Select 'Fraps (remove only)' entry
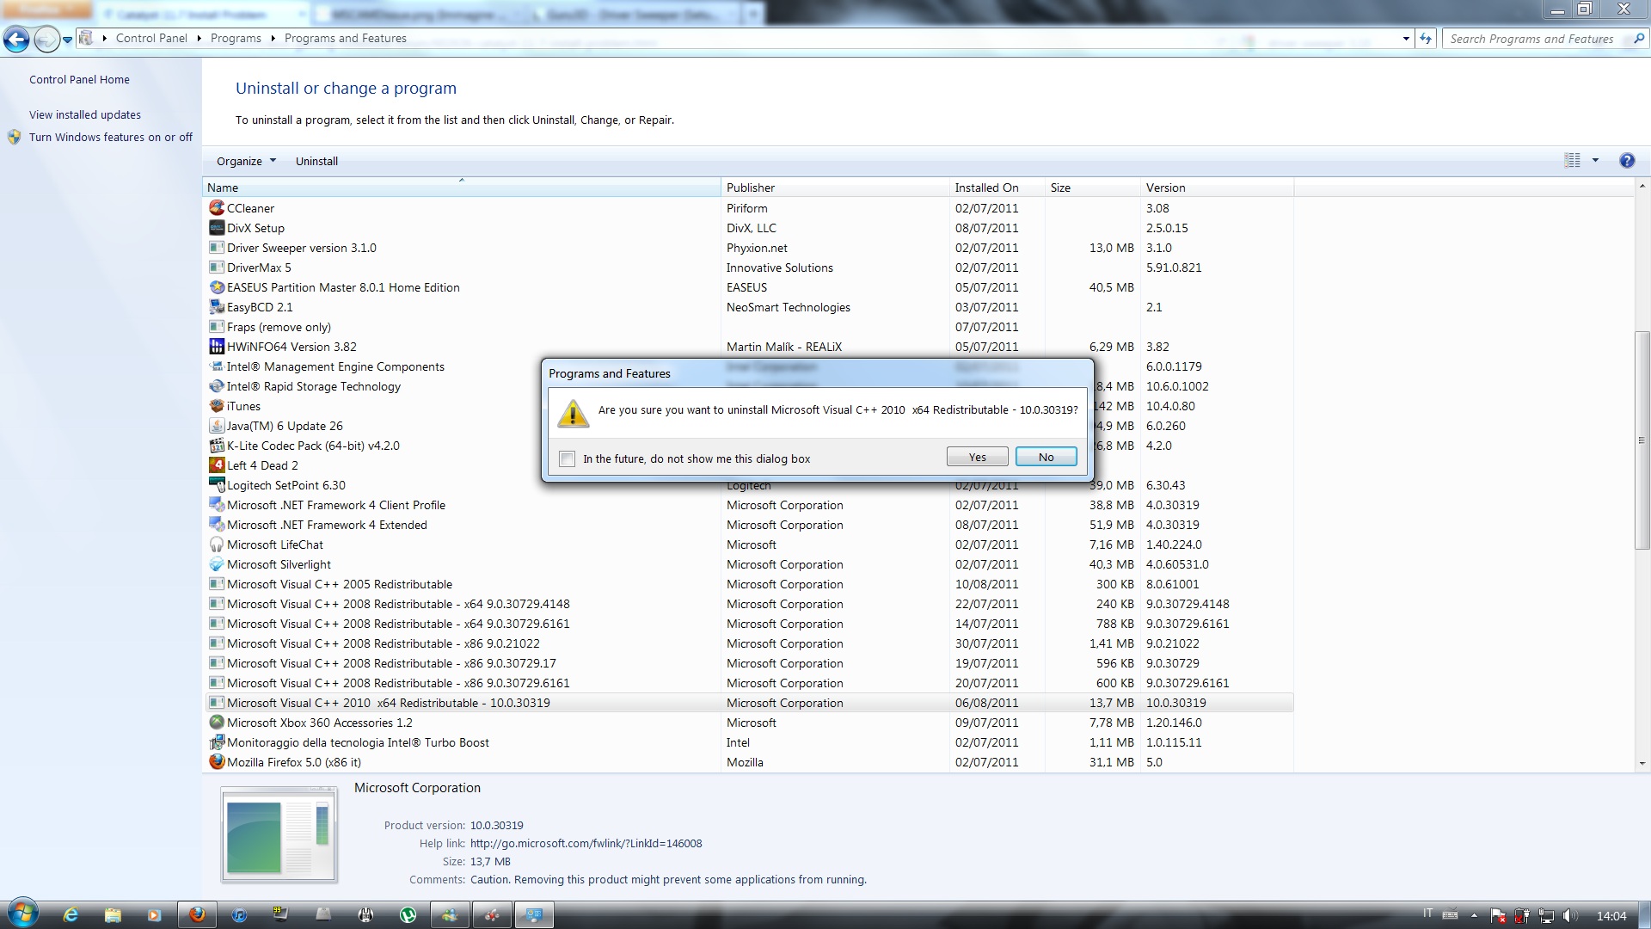 coord(748,327)
